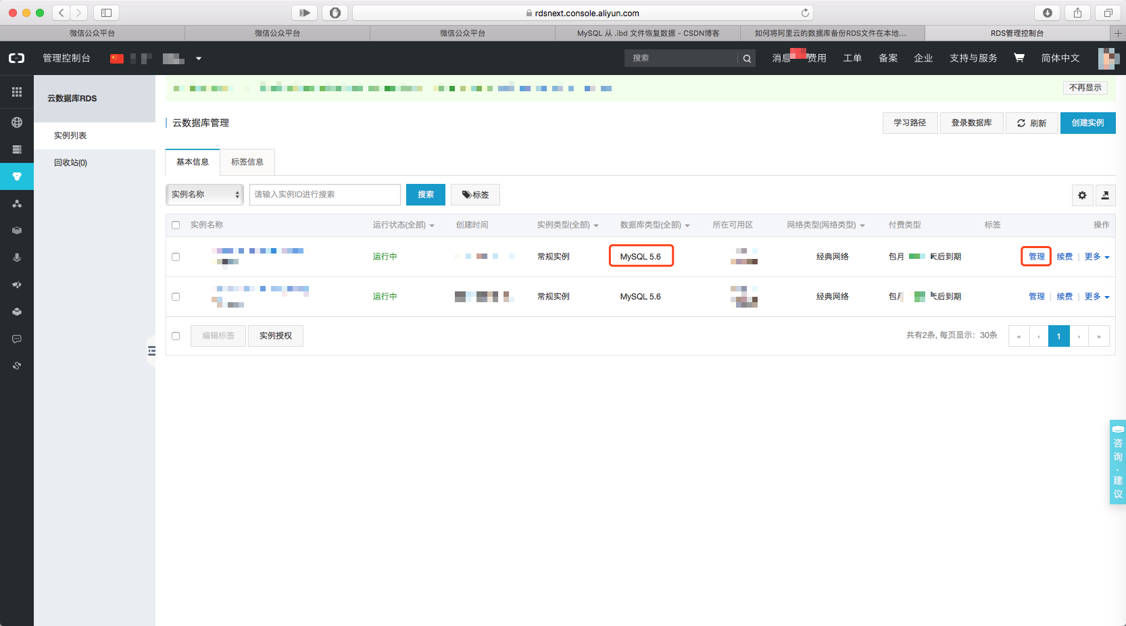Screen dimensions: 1126x626
Task: Click the search magnifier icon in header
Action: click(747, 59)
